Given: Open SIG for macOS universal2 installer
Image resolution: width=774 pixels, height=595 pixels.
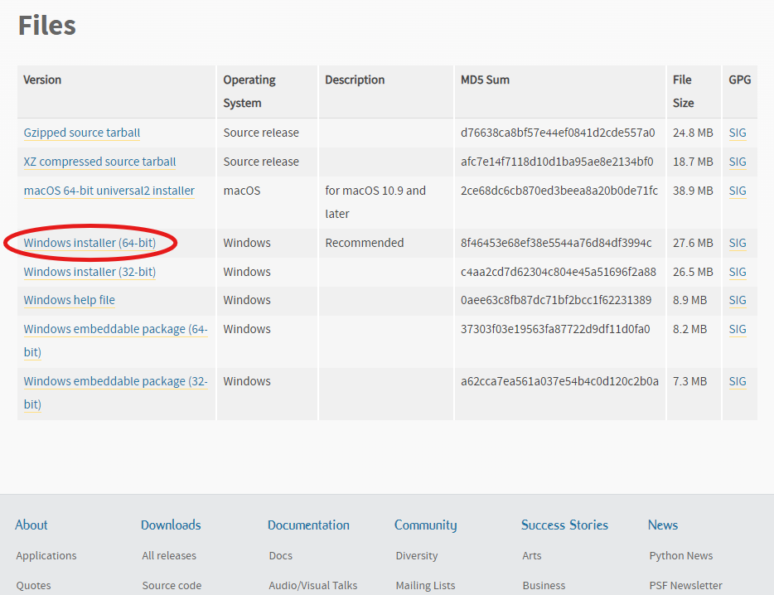Looking at the screenshot, I should [738, 191].
